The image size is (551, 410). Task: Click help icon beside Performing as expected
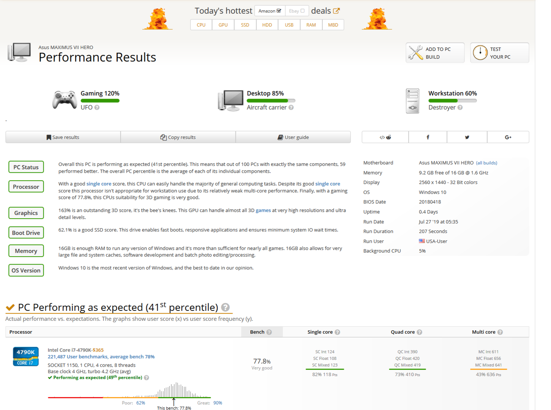click(x=147, y=378)
